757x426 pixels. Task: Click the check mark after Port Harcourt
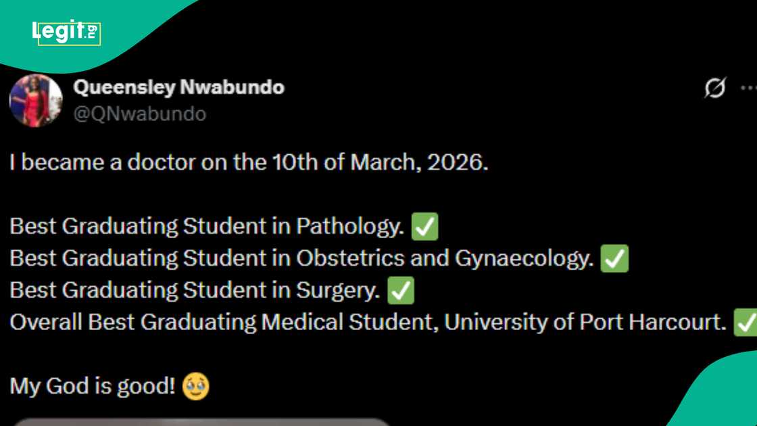[x=746, y=323]
